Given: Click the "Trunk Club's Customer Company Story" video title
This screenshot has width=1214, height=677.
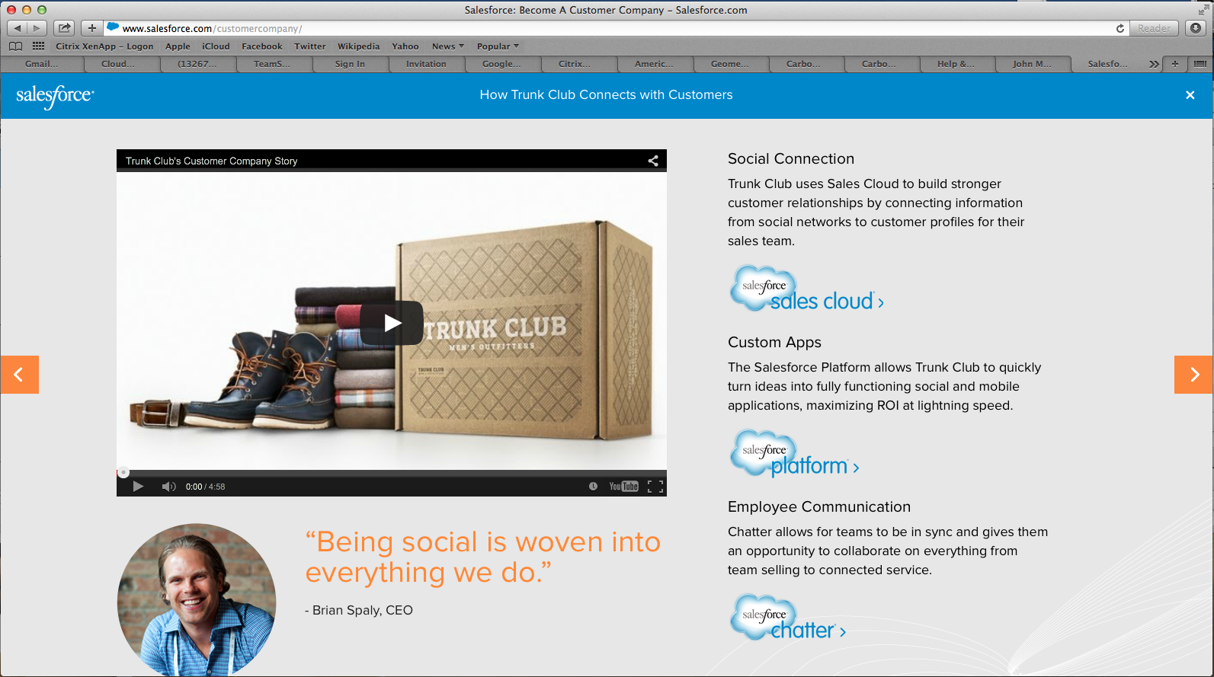Looking at the screenshot, I should click(212, 161).
